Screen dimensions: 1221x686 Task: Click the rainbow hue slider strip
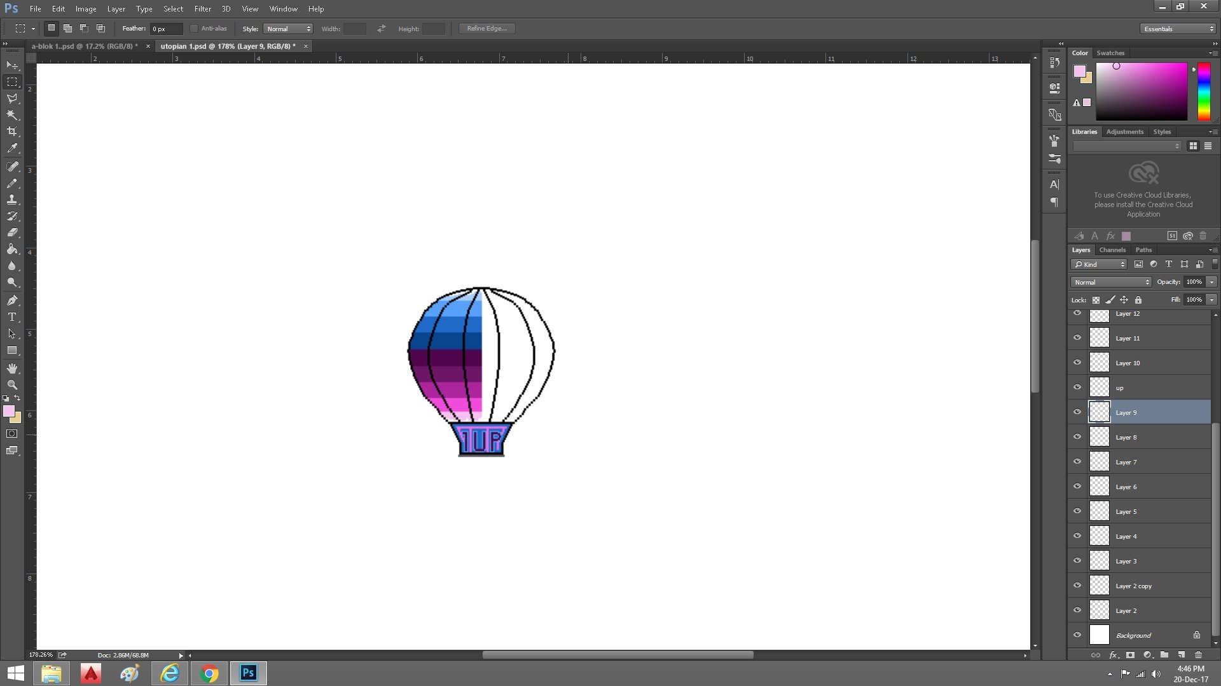click(x=1203, y=91)
